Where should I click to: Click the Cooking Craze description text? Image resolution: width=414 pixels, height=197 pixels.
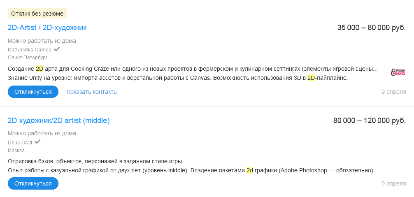click(x=193, y=69)
